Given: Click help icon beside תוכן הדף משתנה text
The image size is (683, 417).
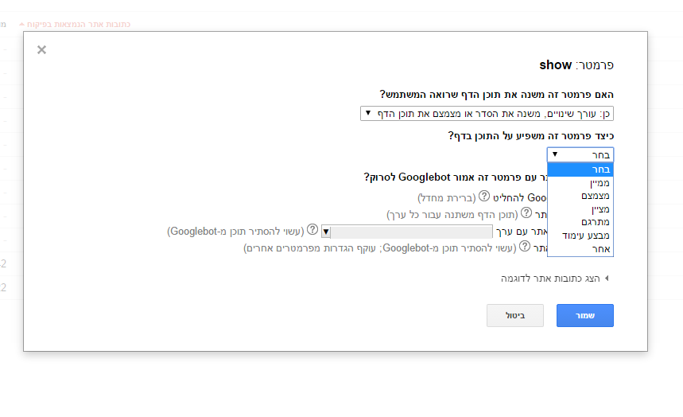Looking at the screenshot, I should (x=526, y=212).
